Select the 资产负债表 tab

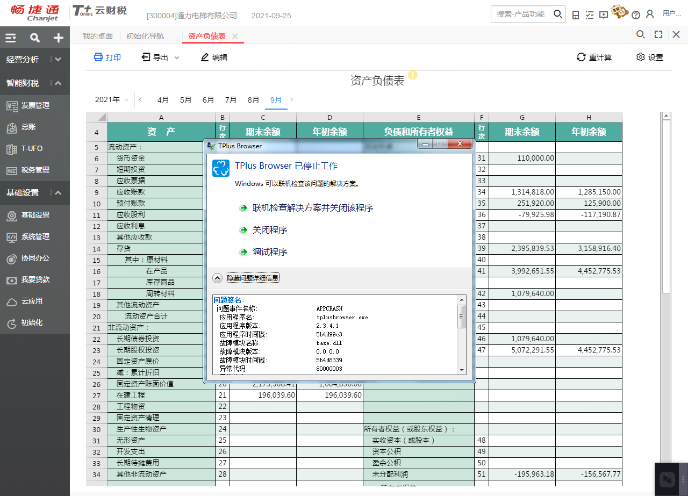(x=207, y=36)
